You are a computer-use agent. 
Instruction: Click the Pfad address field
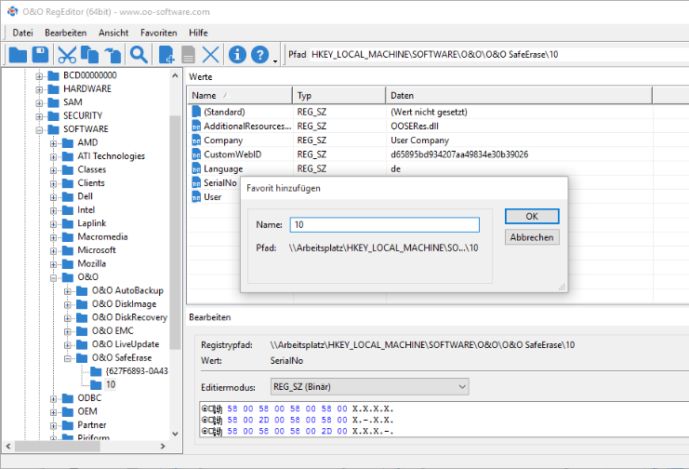pyautogui.click(x=498, y=55)
